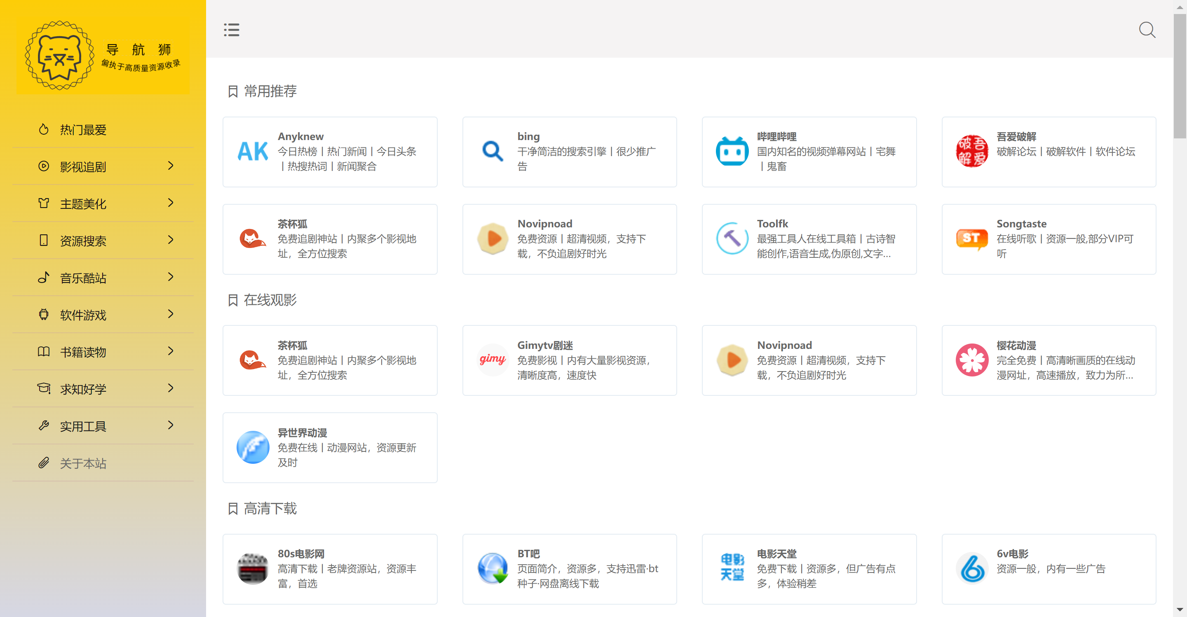The width and height of the screenshot is (1187, 617).
Task: Open search with the magnifier icon
Action: (x=1147, y=30)
